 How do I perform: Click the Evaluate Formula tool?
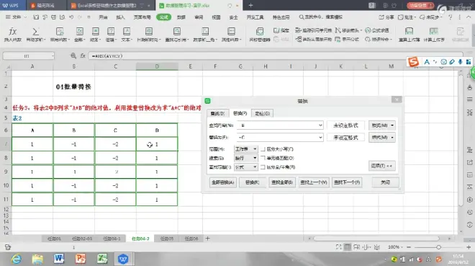(x=377, y=30)
